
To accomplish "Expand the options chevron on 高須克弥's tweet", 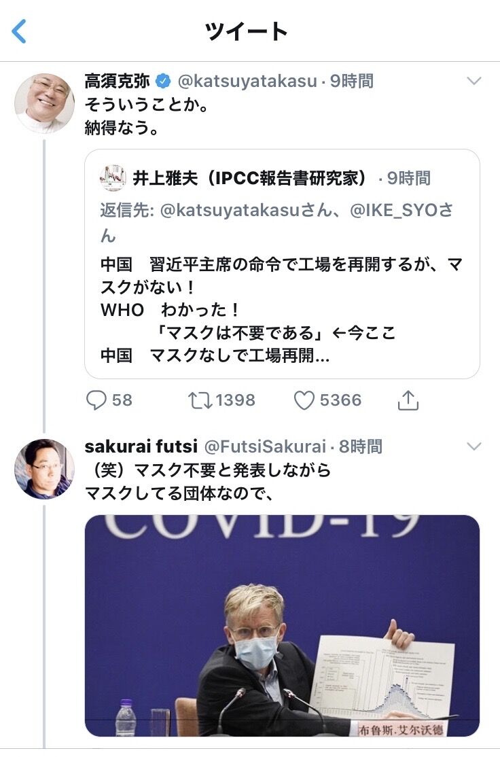I will 474,81.
